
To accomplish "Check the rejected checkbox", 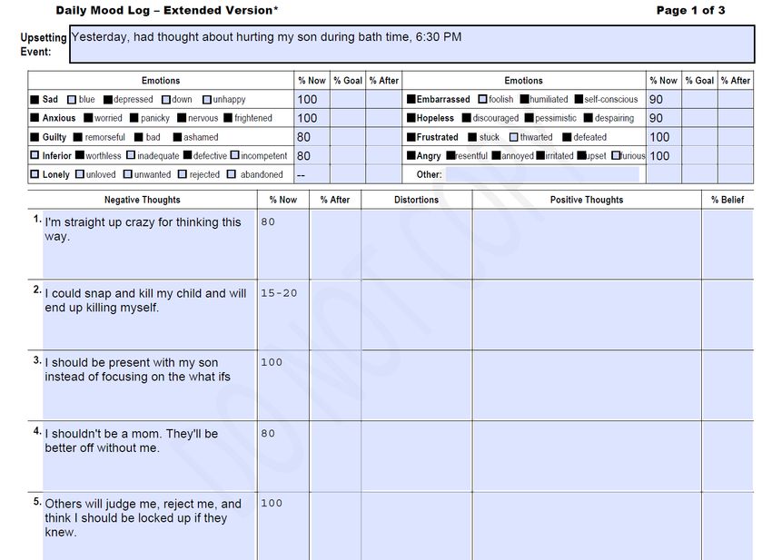I will tap(183, 174).
